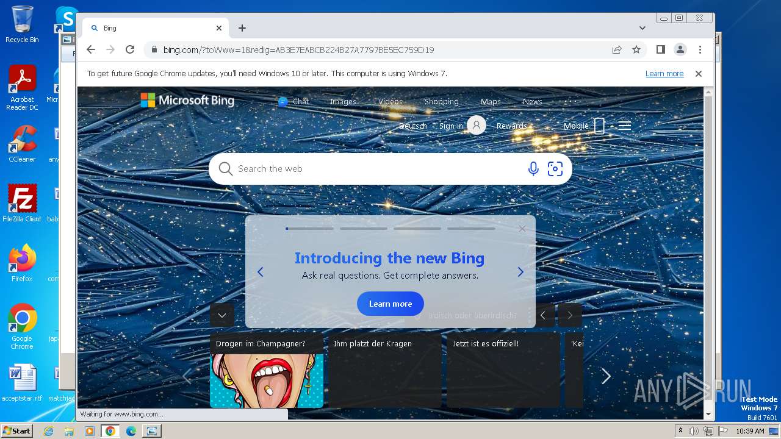Open Bing Videos
The width and height of the screenshot is (781, 439).
pyautogui.click(x=390, y=102)
